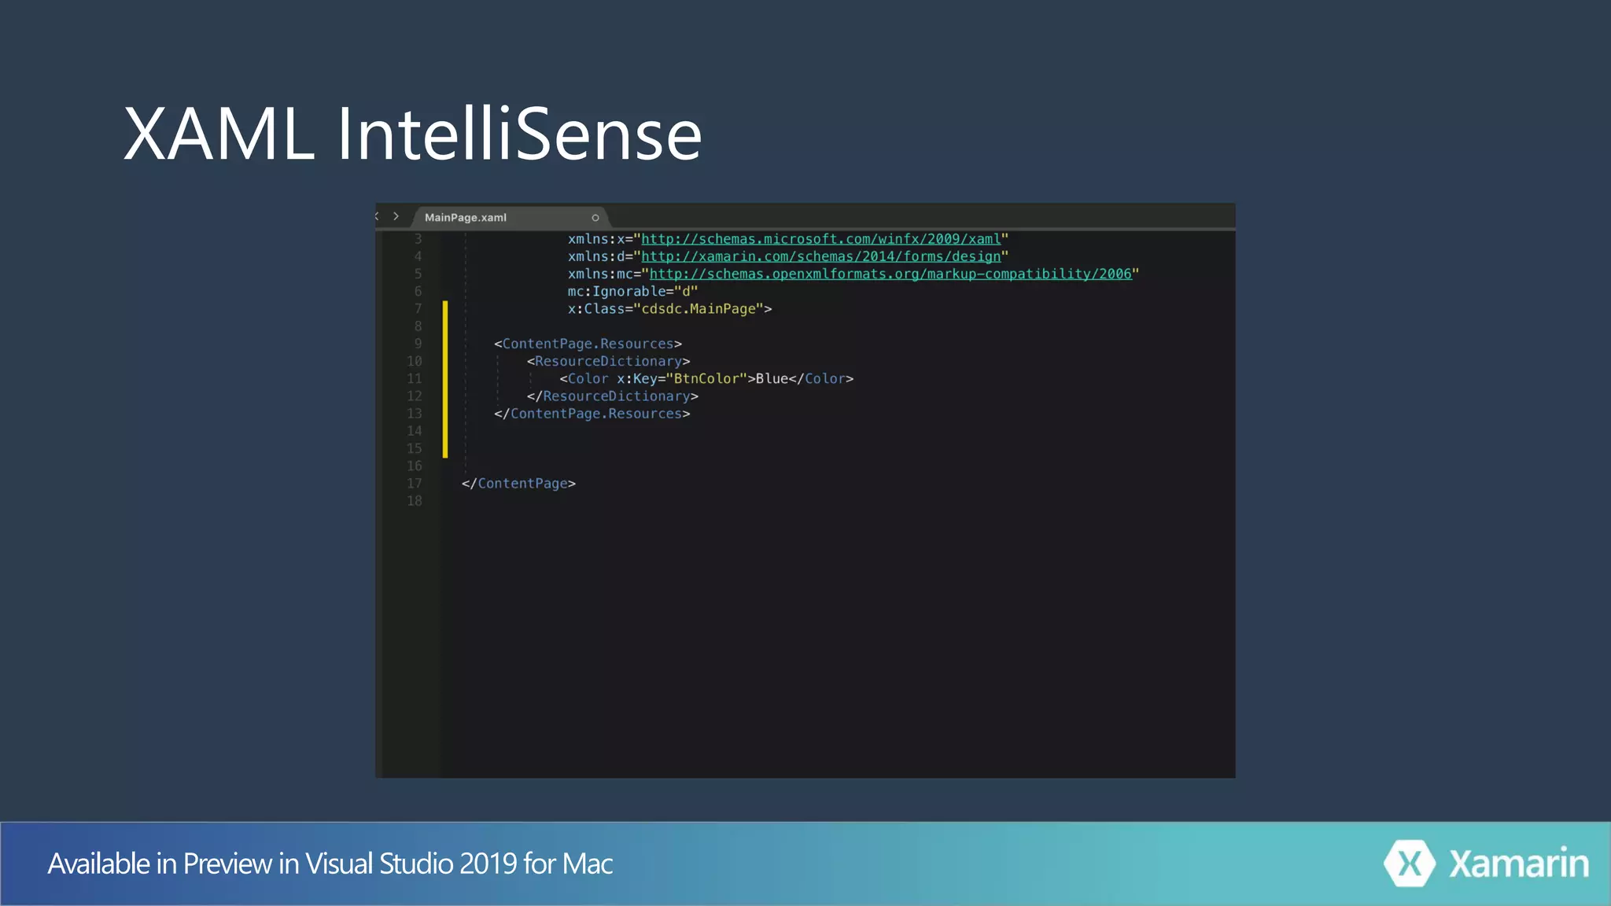1611x906 pixels.
Task: Open the xamarin.com forms design schema link
Action: (x=820, y=256)
